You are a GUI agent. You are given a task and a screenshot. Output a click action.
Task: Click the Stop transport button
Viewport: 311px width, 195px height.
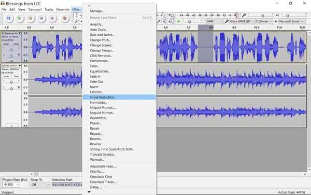(x=31, y=18)
